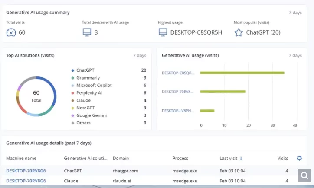Click the monitor icon next to DESKTOP-C8SQR5H
This screenshot has height=188, width=314.
[163, 32]
